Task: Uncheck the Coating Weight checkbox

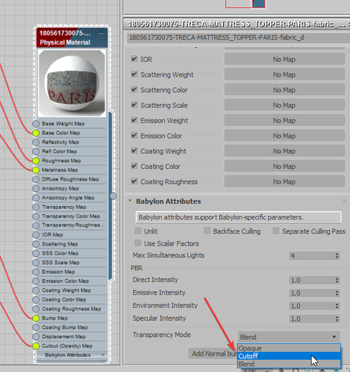Action: tap(135, 151)
